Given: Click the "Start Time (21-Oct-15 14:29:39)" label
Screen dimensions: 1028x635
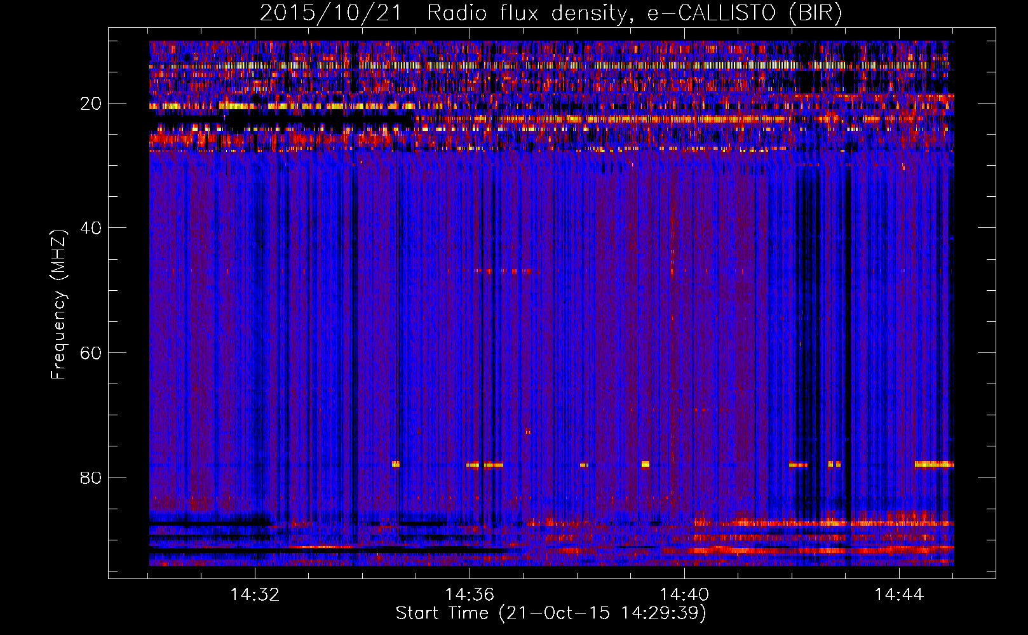Looking at the screenshot, I should (551, 613).
